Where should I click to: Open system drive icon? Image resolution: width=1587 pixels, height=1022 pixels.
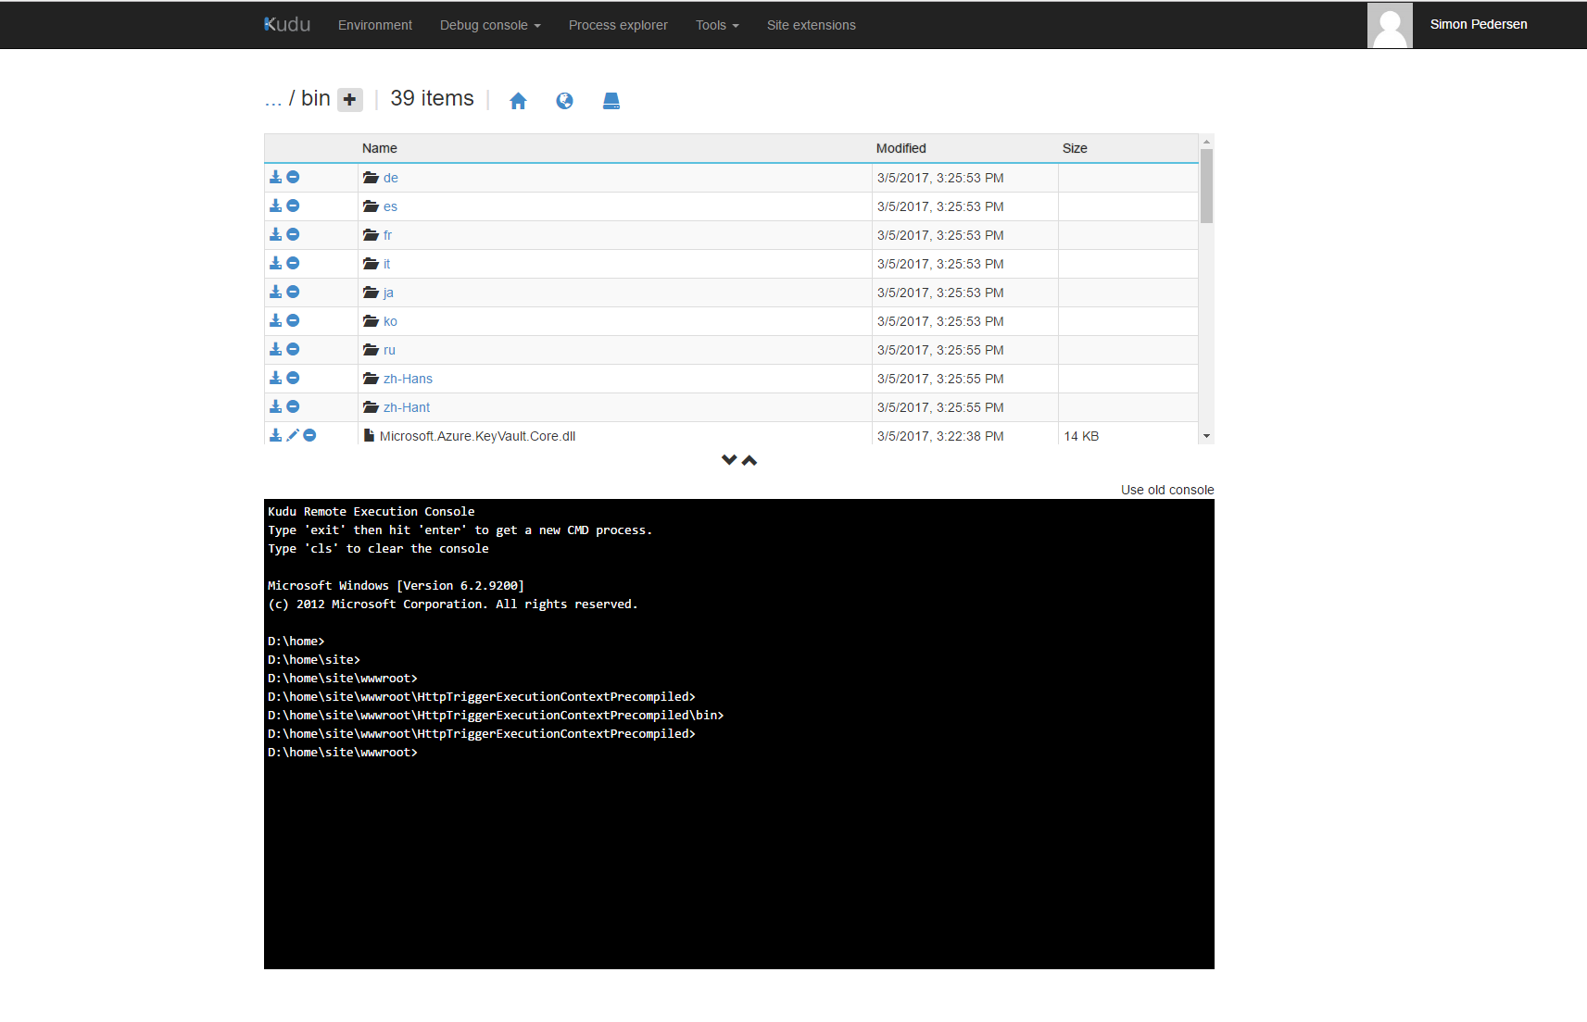(611, 101)
